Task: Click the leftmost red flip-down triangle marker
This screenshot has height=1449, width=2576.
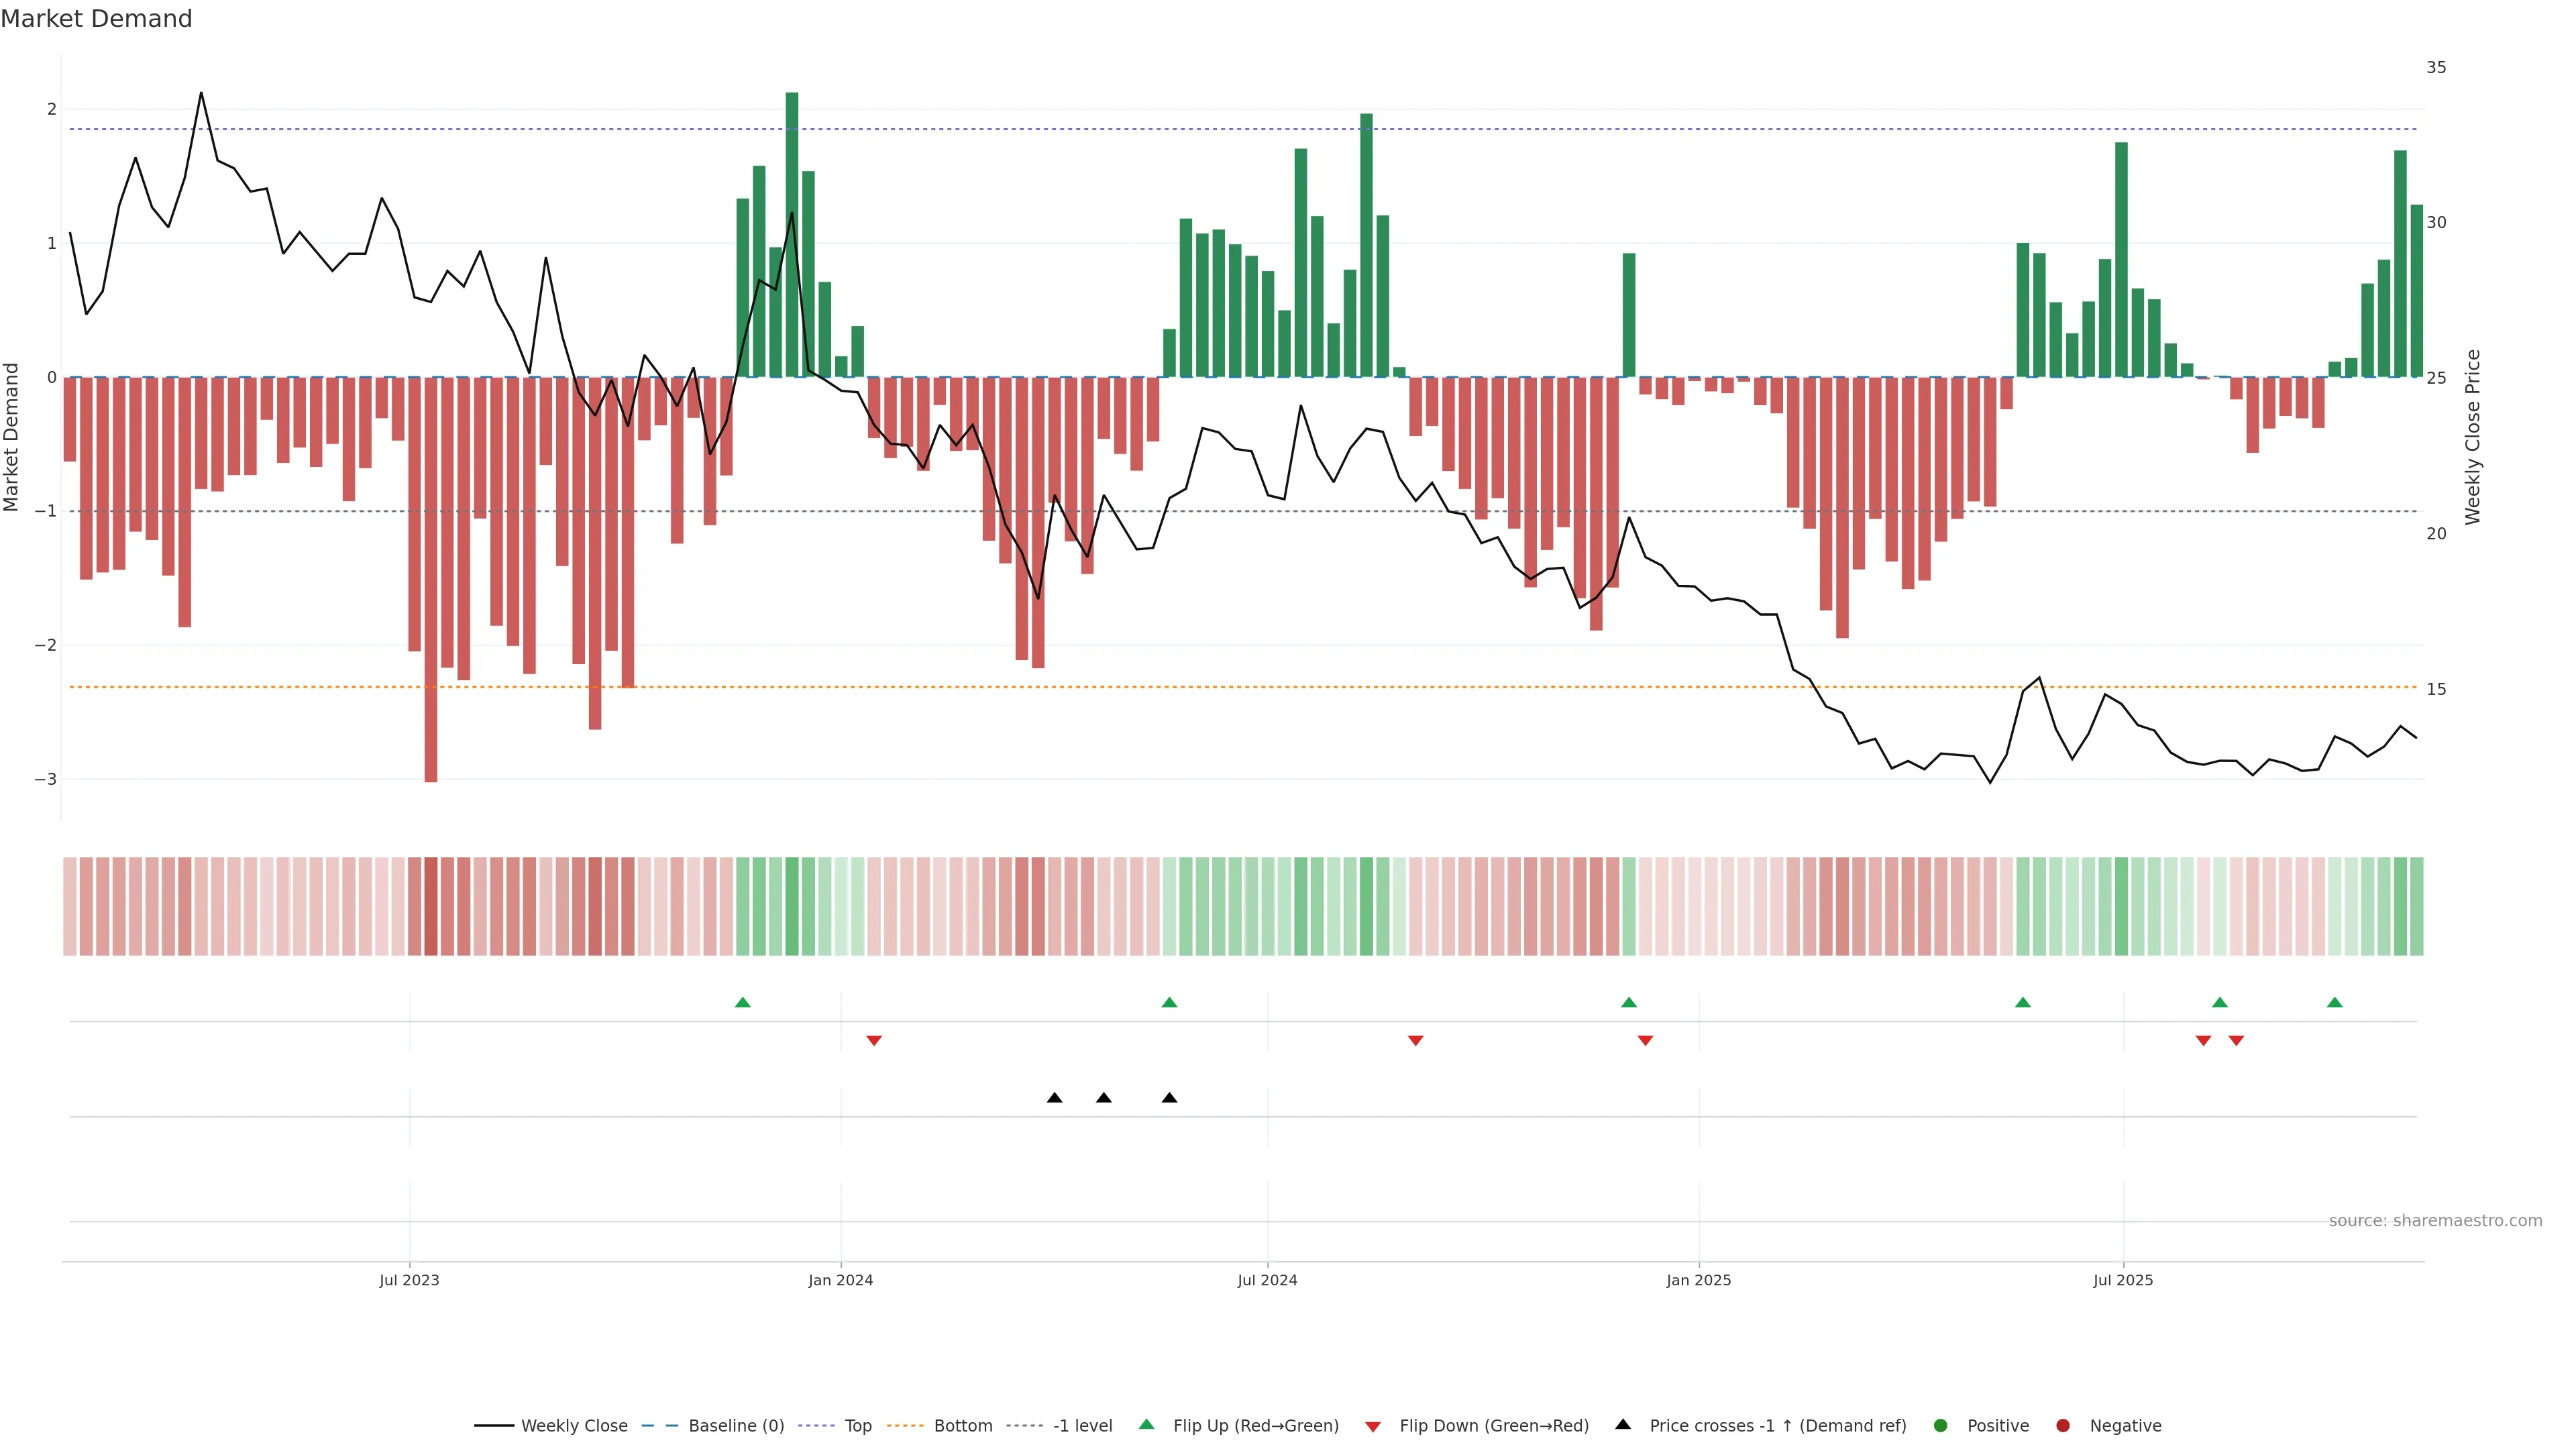Action: [874, 1041]
